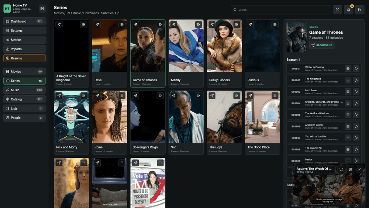Open queue menu on Scavengers Reign card
Viewport: 369px width, 208px height.
coord(160,96)
